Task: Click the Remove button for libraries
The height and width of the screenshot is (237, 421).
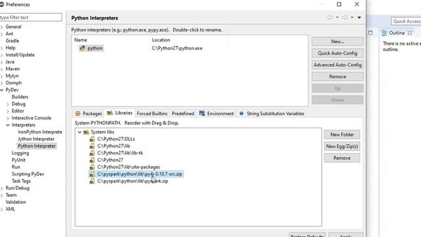Action: 342,158
